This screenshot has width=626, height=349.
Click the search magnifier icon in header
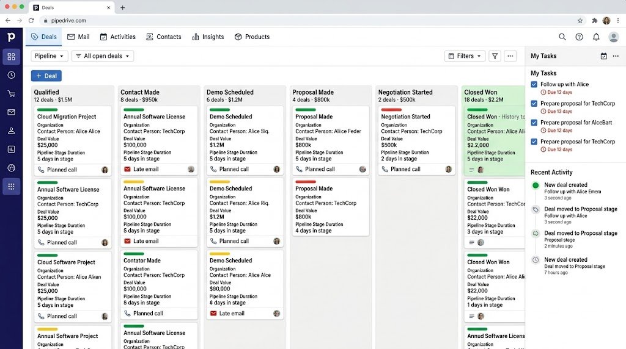[x=562, y=37]
